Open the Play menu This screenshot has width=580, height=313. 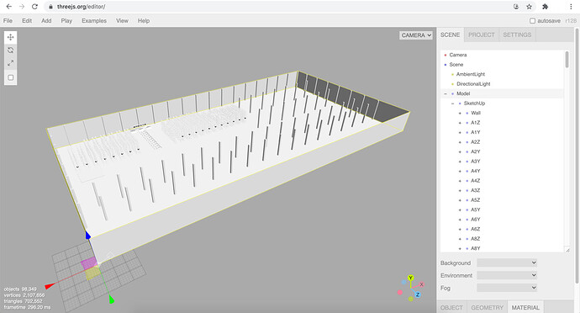66,21
